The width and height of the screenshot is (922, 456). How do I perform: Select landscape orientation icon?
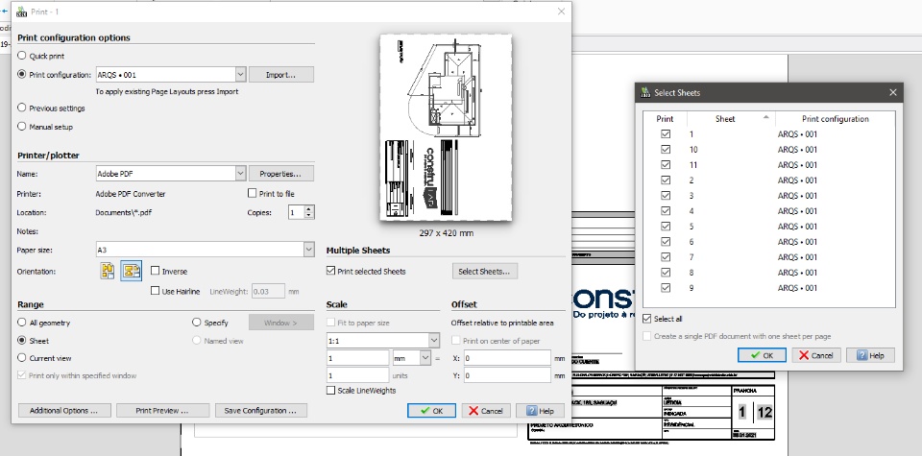coord(132,271)
